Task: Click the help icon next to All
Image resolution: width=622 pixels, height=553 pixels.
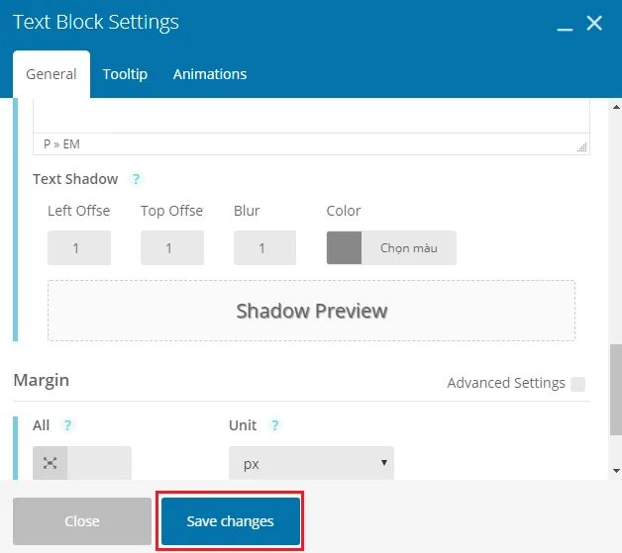Action: pyautogui.click(x=67, y=425)
